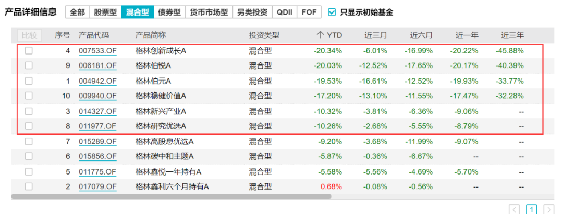
Task: Toggle 只显示初始基金 checkbox
Action: click(x=332, y=12)
